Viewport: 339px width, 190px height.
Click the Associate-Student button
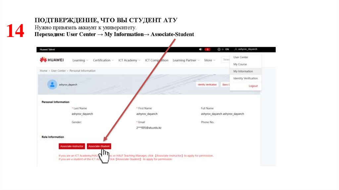coord(99,146)
